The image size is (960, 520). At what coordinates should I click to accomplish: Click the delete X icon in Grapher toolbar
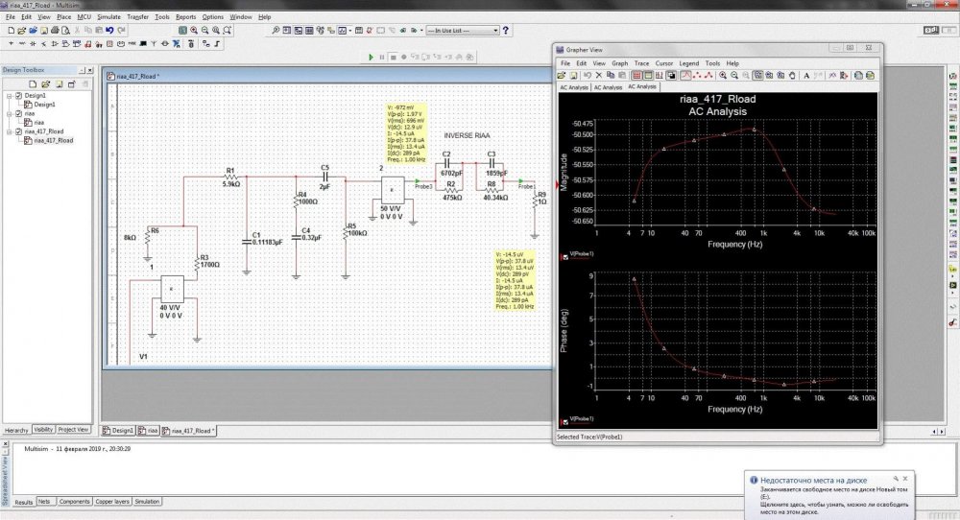598,75
